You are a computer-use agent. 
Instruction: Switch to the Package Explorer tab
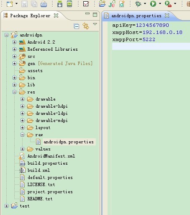point(30,16)
